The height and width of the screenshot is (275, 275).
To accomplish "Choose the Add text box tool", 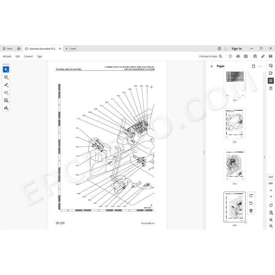I will pyautogui.click(x=6, y=100).
